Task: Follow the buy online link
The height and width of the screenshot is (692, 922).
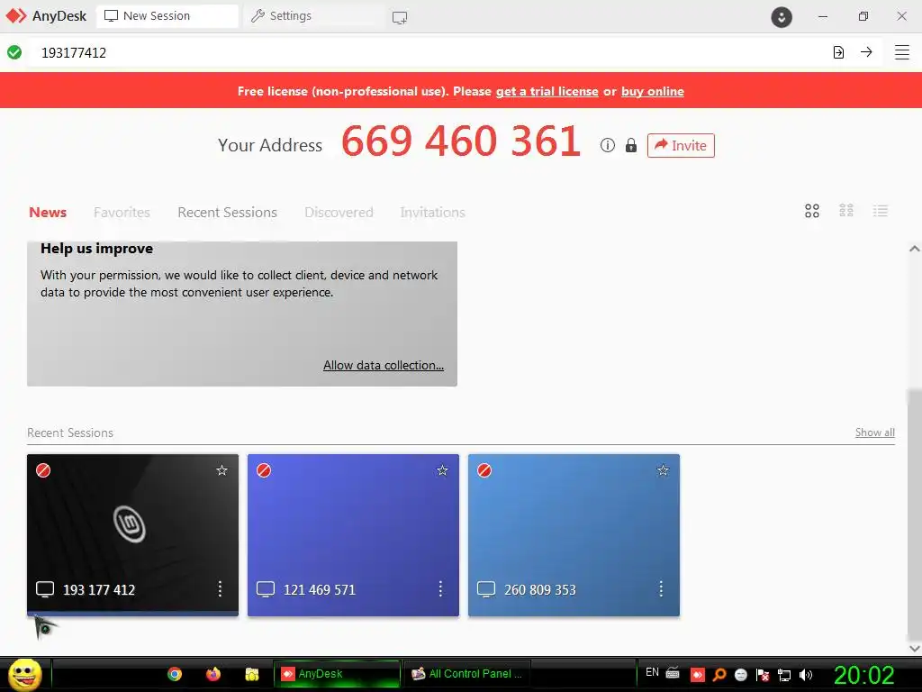Action: point(653,91)
